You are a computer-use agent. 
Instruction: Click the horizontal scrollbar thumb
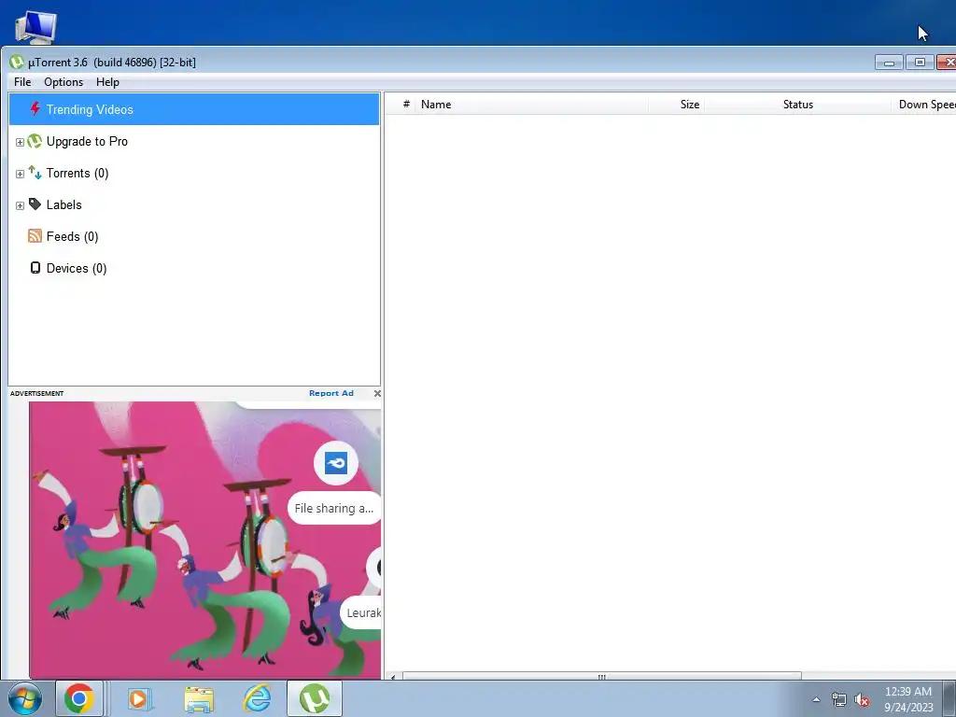coord(602,676)
